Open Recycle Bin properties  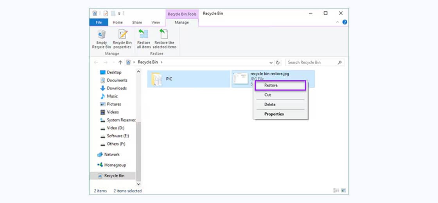tap(122, 39)
